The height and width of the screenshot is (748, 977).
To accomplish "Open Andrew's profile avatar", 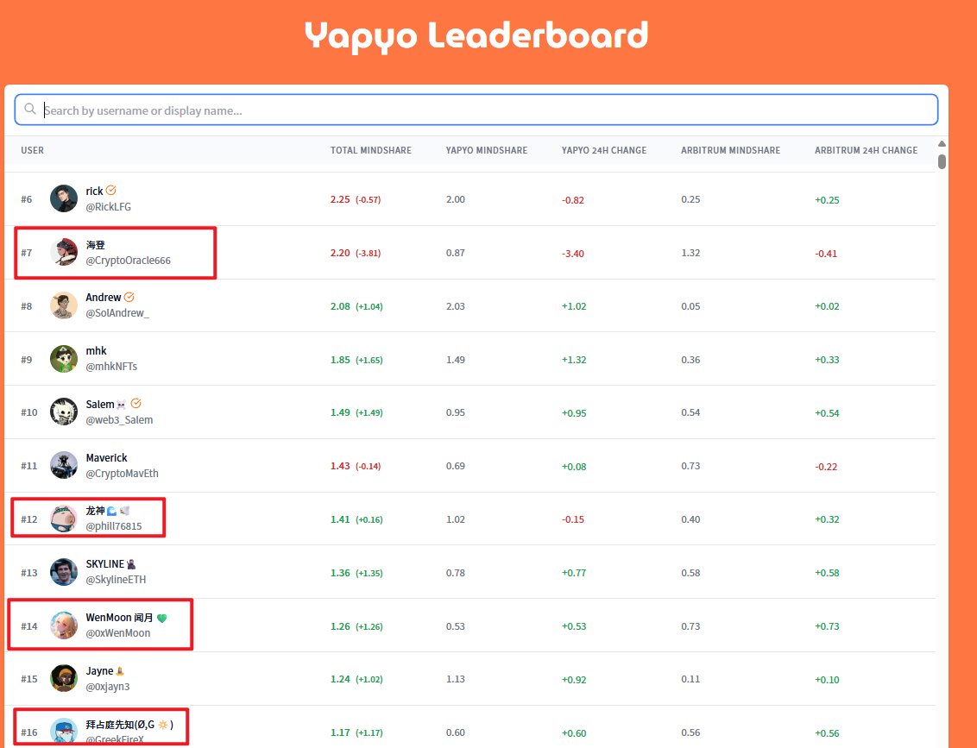I will coord(64,305).
